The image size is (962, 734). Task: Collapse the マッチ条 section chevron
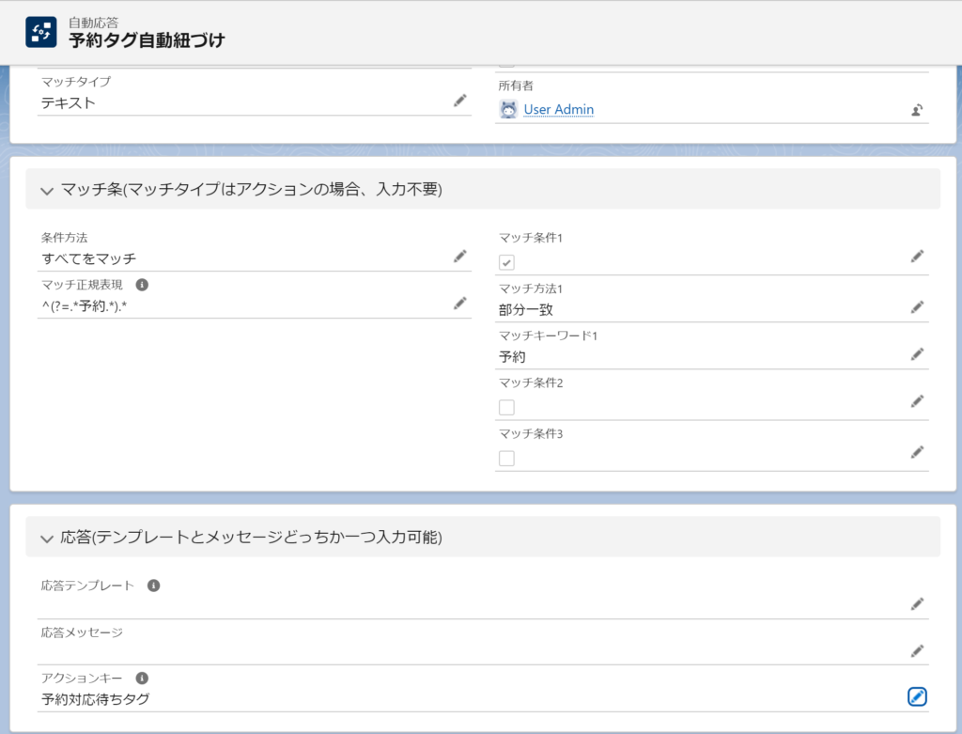[x=47, y=191]
